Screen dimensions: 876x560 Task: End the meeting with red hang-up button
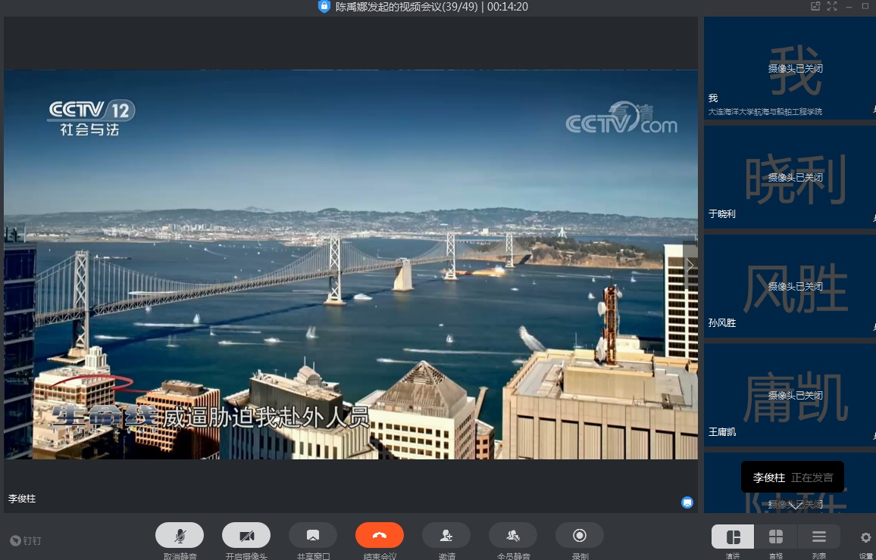click(x=380, y=535)
